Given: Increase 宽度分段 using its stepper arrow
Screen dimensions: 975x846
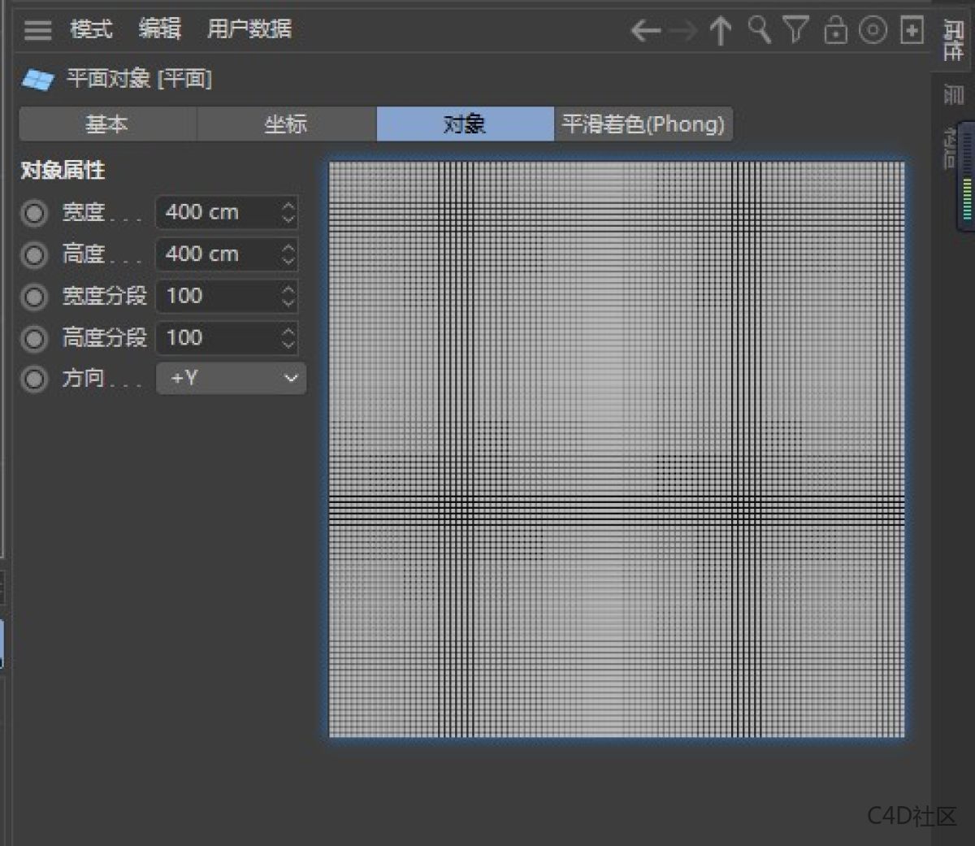Looking at the screenshot, I should [288, 291].
